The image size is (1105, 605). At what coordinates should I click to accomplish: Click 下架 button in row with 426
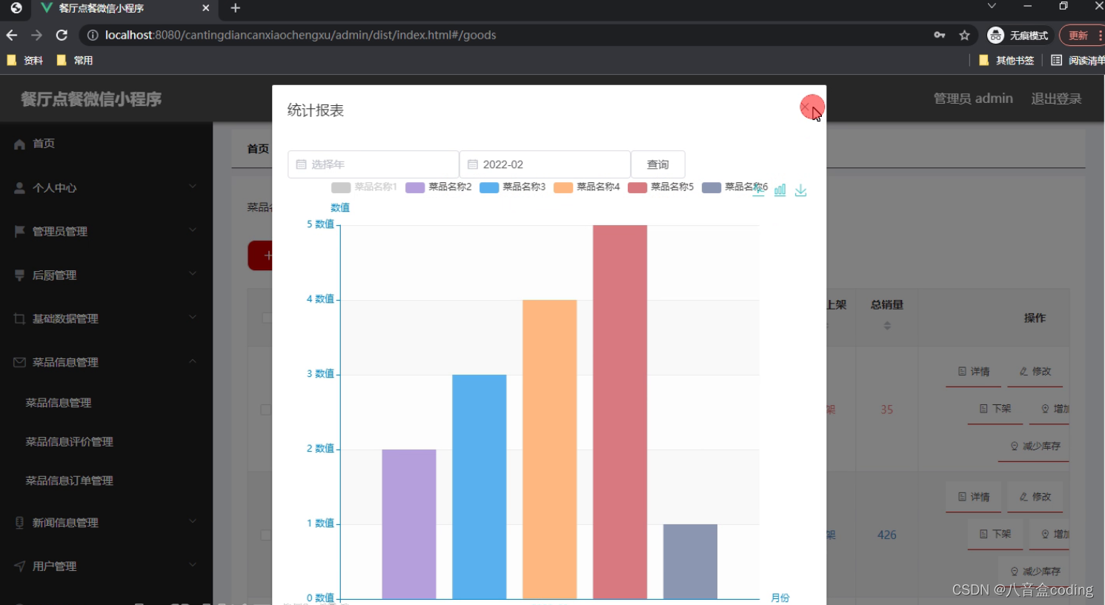point(995,534)
